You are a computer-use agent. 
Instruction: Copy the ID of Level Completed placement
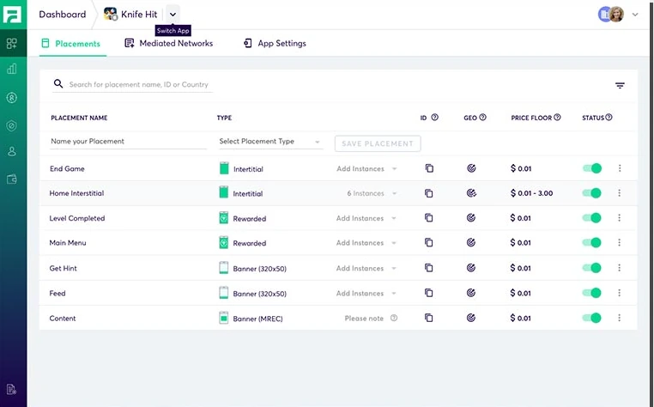tap(429, 218)
